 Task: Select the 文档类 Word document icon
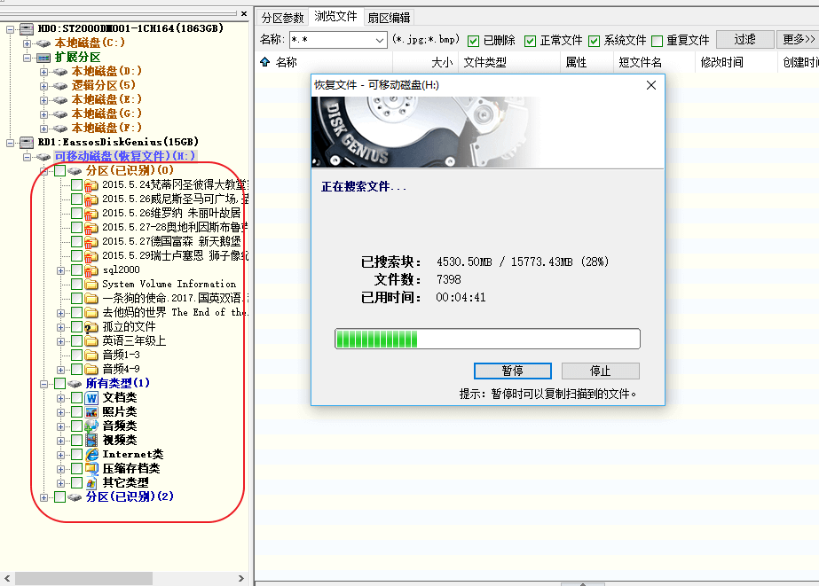pyautogui.click(x=93, y=397)
